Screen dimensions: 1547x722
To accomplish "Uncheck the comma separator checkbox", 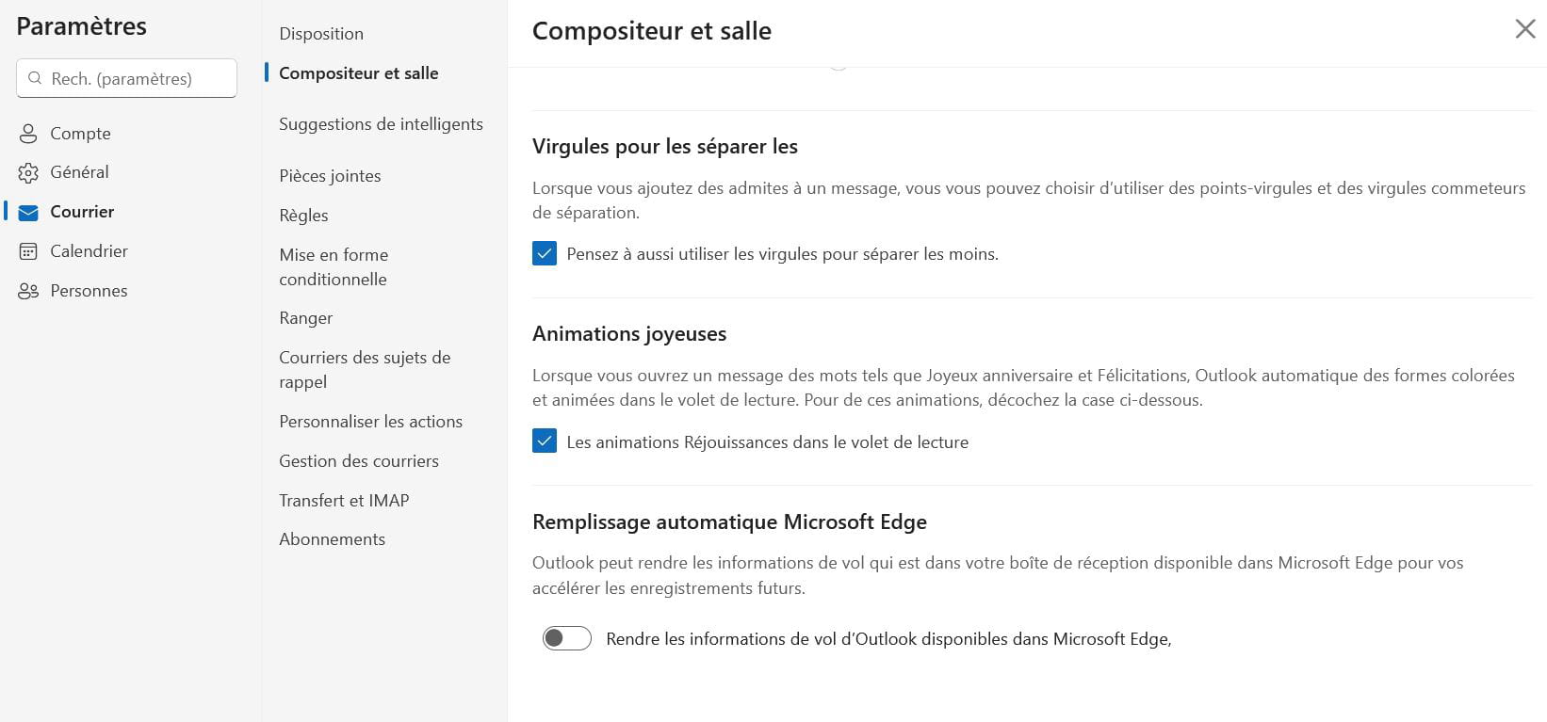I will tap(545, 253).
